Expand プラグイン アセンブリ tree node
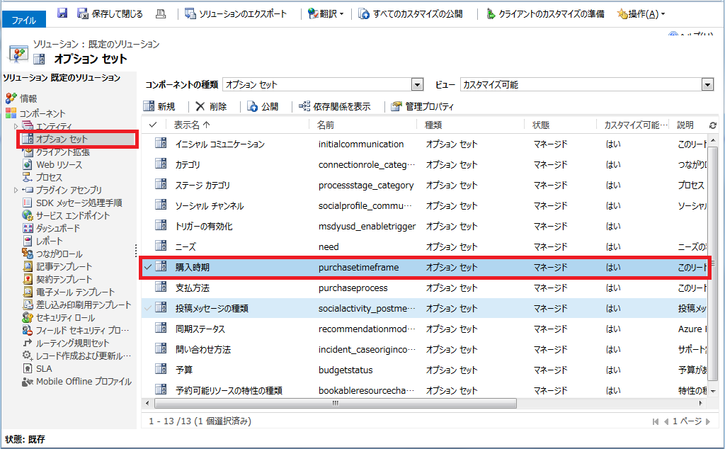Screen dimensions: 725x449 coord(16,190)
